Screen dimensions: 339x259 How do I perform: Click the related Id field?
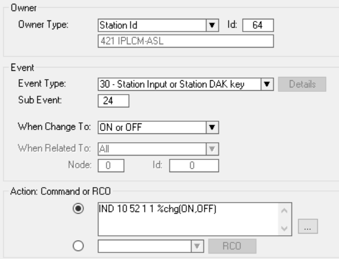pos(193,165)
